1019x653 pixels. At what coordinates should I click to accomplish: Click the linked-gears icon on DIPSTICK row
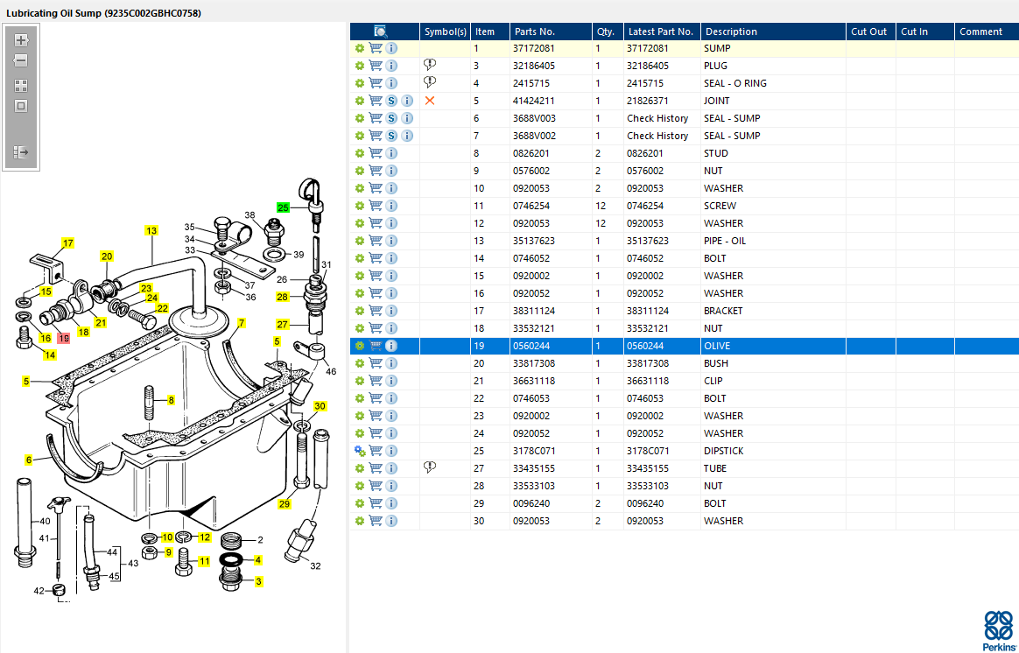(x=359, y=451)
